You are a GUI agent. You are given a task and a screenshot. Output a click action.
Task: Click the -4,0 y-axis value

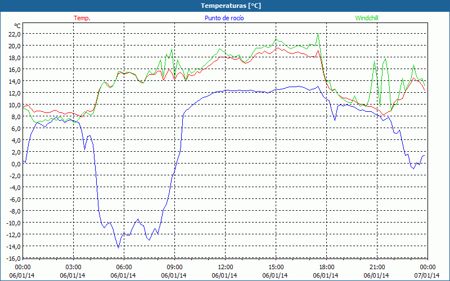coord(16,187)
